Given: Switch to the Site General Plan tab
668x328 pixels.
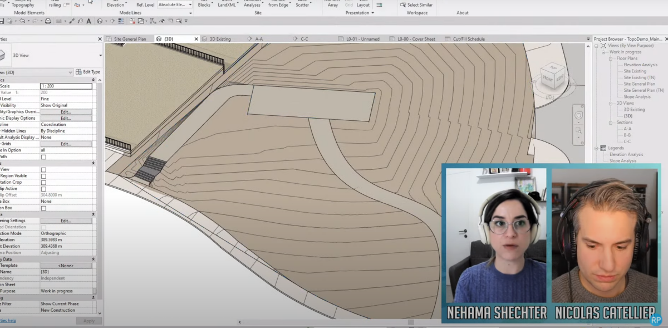Looking at the screenshot, I should click(x=130, y=39).
